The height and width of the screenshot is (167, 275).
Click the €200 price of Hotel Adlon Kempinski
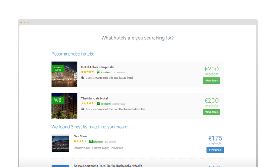point(211,69)
